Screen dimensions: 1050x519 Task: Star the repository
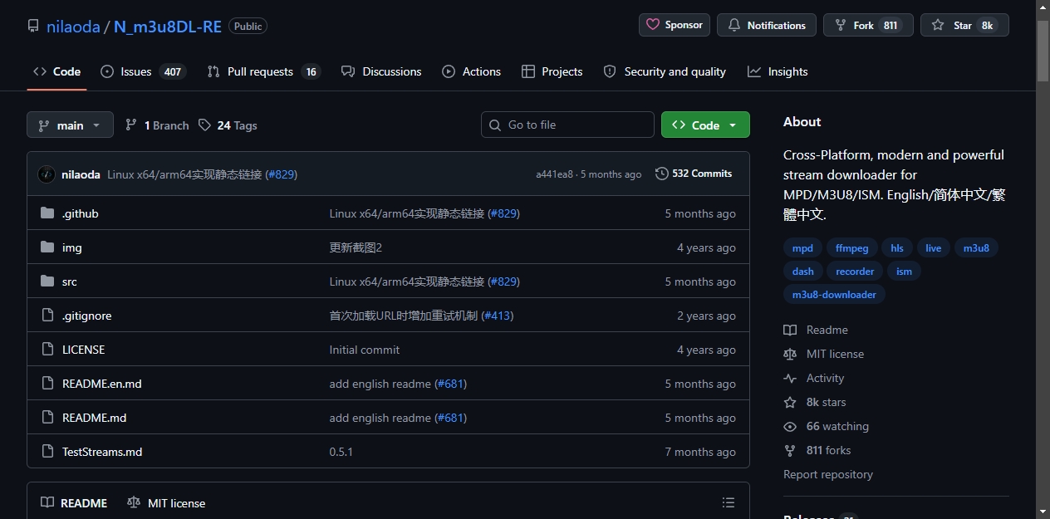tap(964, 25)
